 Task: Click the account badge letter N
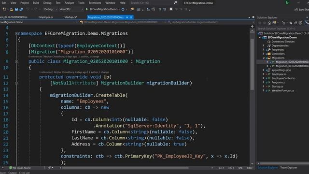pos(287,3)
